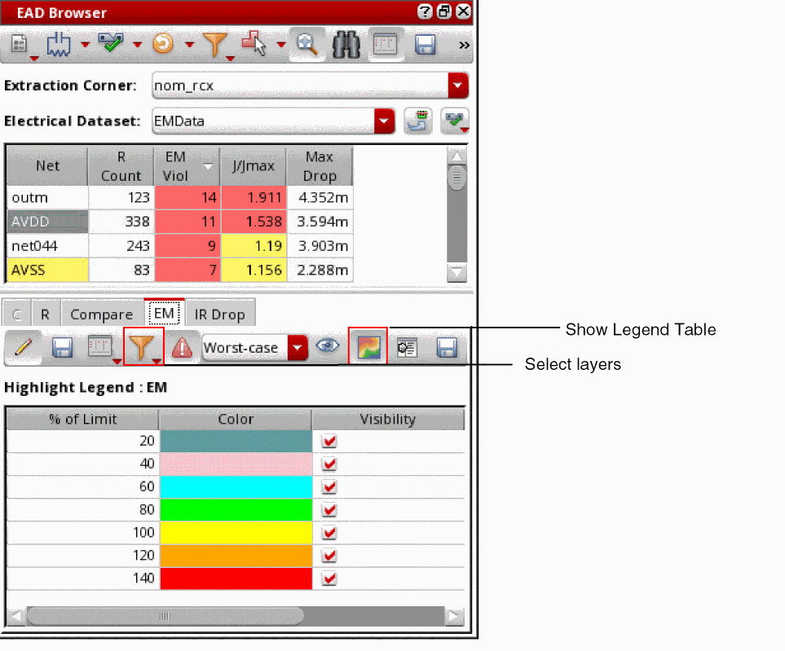The height and width of the screenshot is (651, 785).
Task: Uncheck visibility for 20 percent limit
Action: [x=329, y=441]
